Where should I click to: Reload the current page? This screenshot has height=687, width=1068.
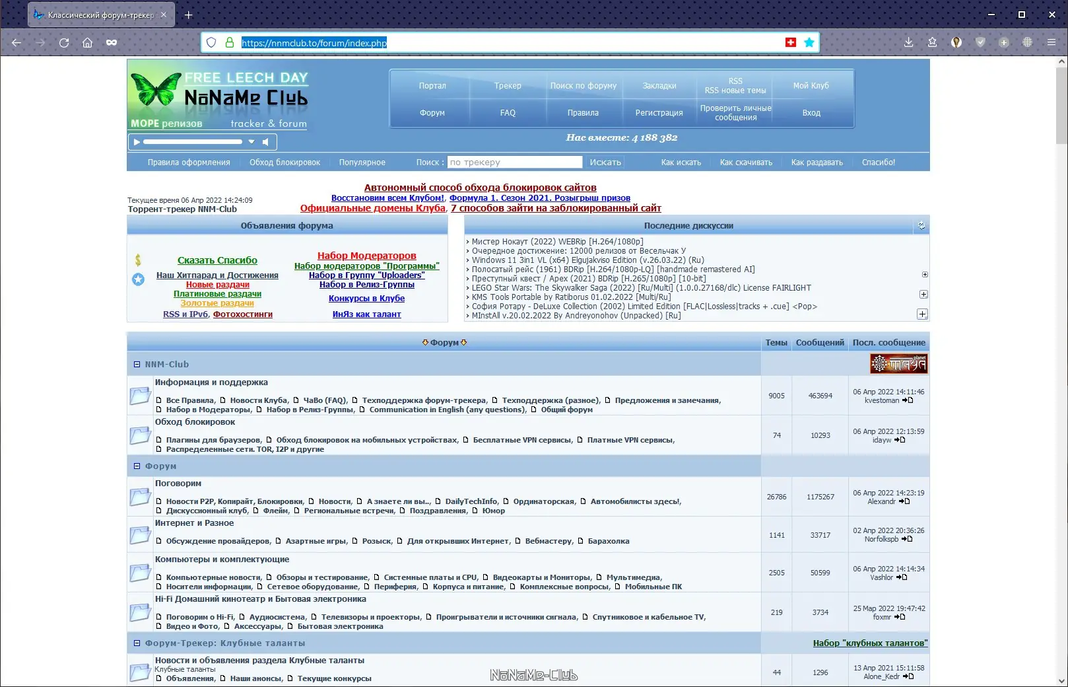[64, 42]
